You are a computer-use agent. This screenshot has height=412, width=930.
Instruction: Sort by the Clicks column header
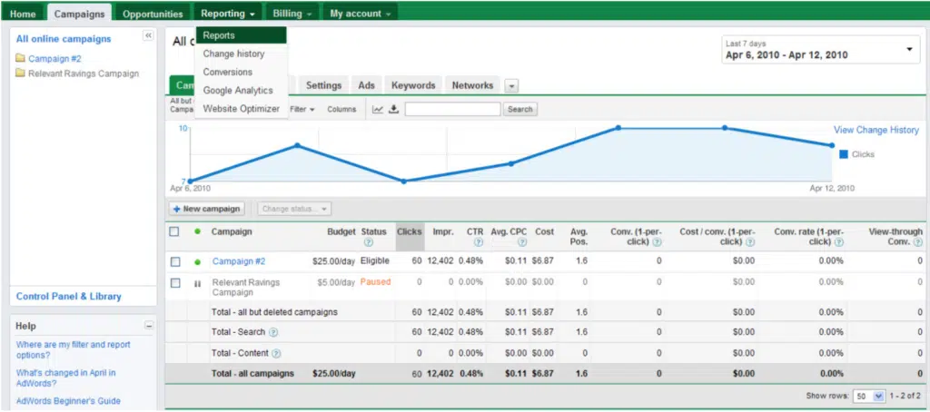410,231
